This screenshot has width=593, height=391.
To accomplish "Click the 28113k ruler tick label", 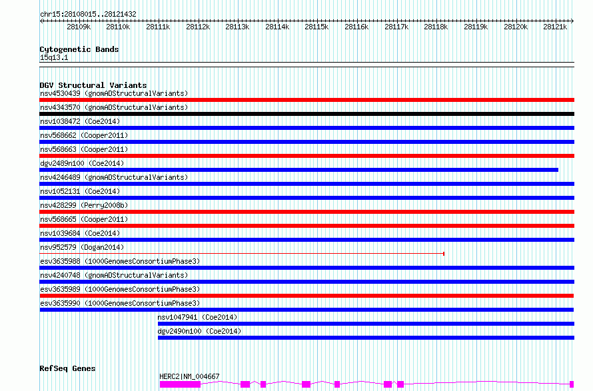I will point(237,27).
